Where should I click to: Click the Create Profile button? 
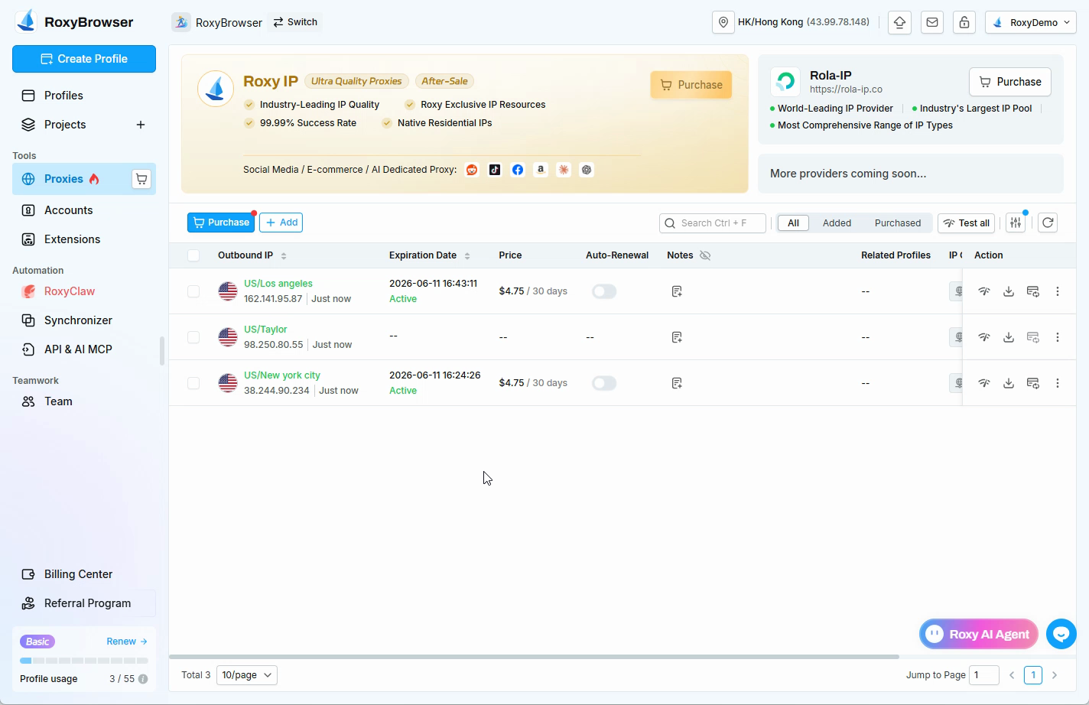click(x=84, y=59)
